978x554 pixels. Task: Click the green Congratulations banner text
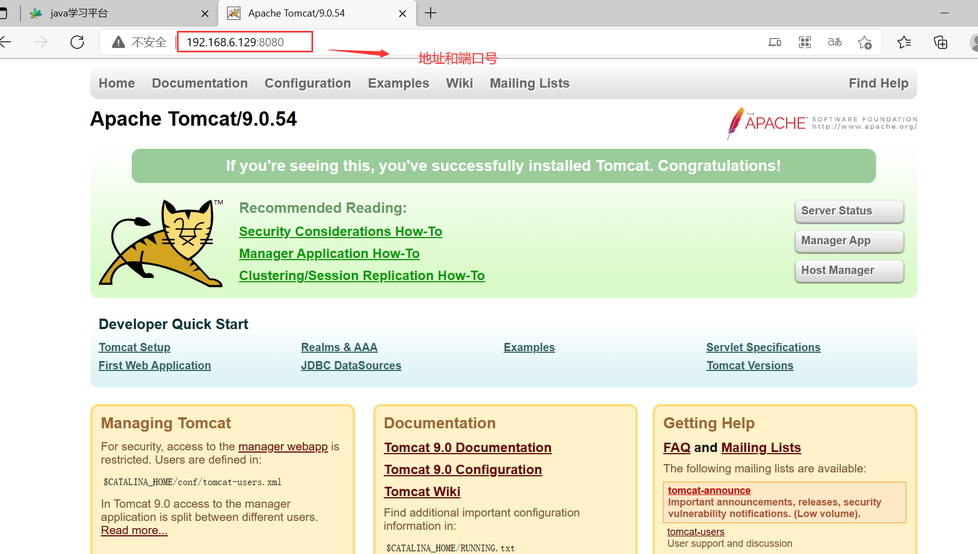(503, 166)
